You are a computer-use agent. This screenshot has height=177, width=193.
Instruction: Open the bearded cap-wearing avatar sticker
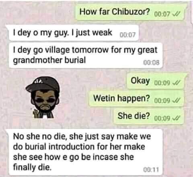43,97
